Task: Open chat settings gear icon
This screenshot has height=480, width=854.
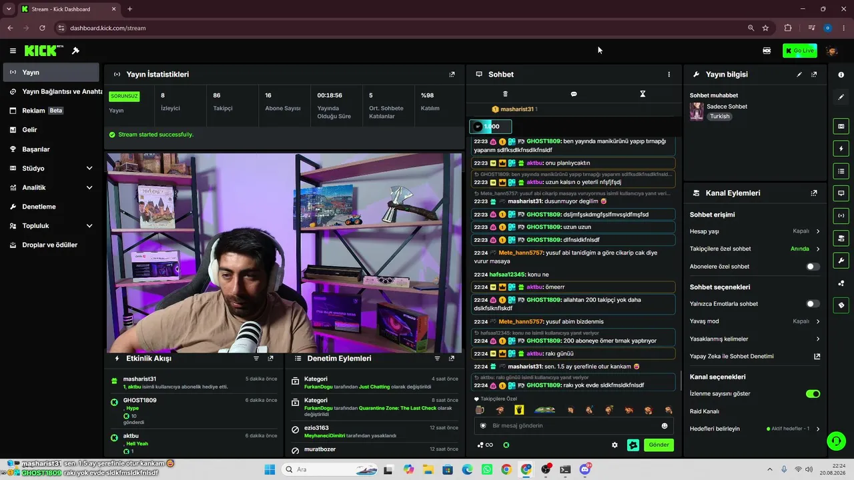Action: [614, 445]
